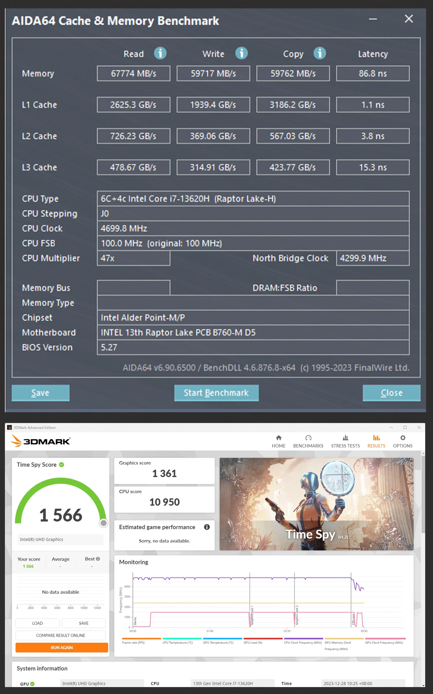This screenshot has width=433, height=694.
Task: Switch to the Results tab
Action: pos(376,442)
